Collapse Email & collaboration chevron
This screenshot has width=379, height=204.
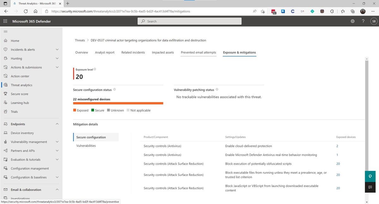57,190
